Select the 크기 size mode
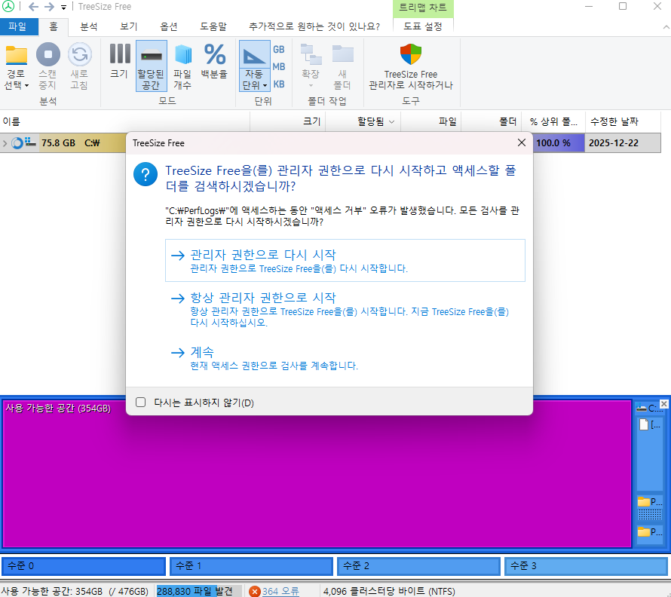The height and width of the screenshot is (597, 671). 119,60
